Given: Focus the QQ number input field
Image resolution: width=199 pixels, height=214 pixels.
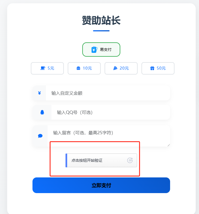Looking at the screenshot, I should point(111,112).
